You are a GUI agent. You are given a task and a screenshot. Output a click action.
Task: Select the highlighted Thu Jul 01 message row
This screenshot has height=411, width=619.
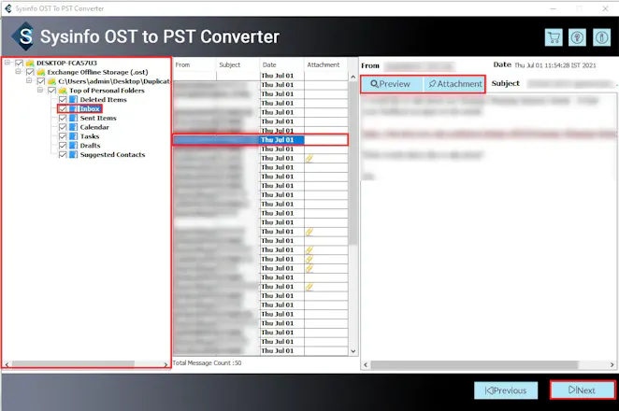click(x=261, y=140)
